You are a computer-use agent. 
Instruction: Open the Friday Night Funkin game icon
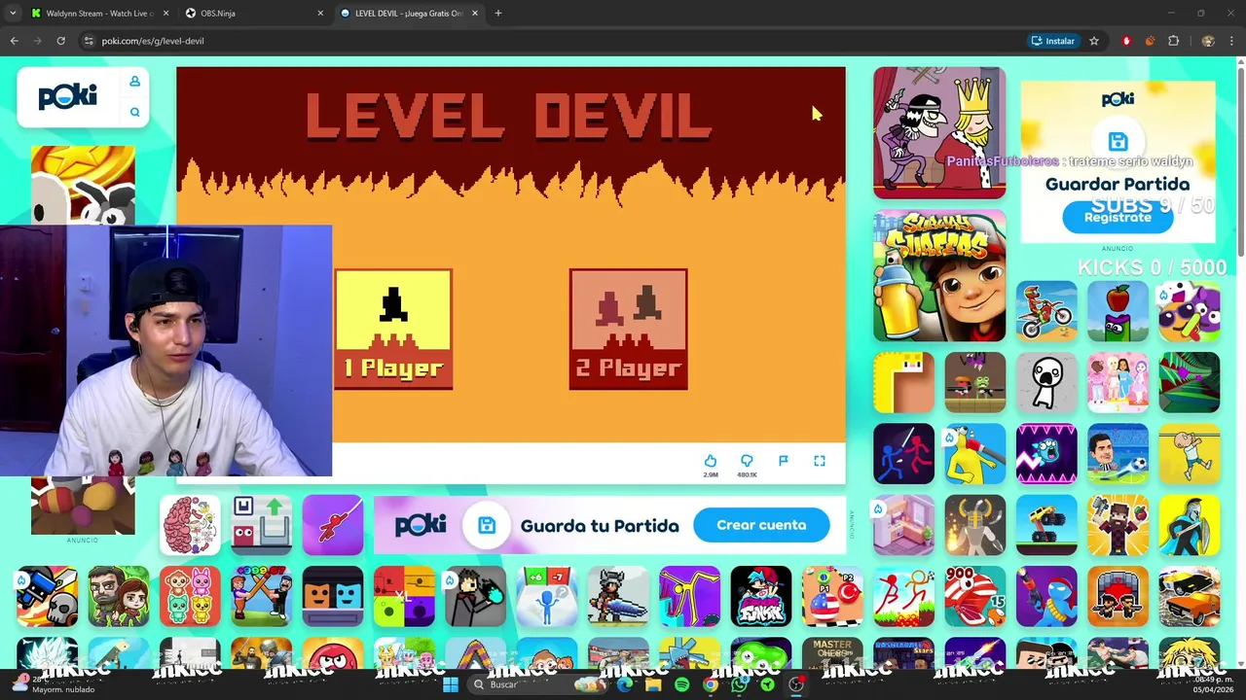pyautogui.click(x=761, y=596)
